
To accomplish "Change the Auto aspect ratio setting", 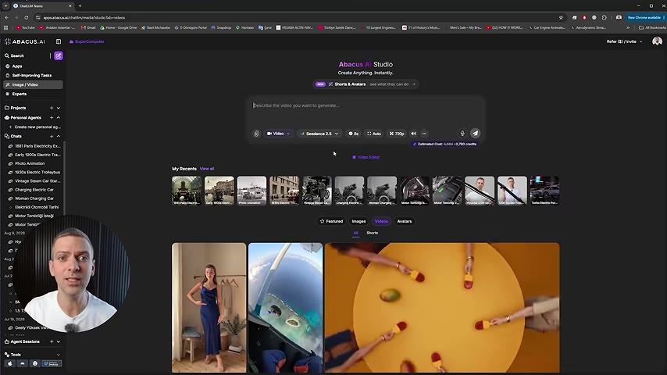I will (374, 134).
